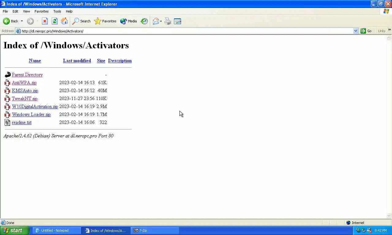Print the page with printer icon
The height and width of the screenshot is (235, 392).
coord(168,21)
